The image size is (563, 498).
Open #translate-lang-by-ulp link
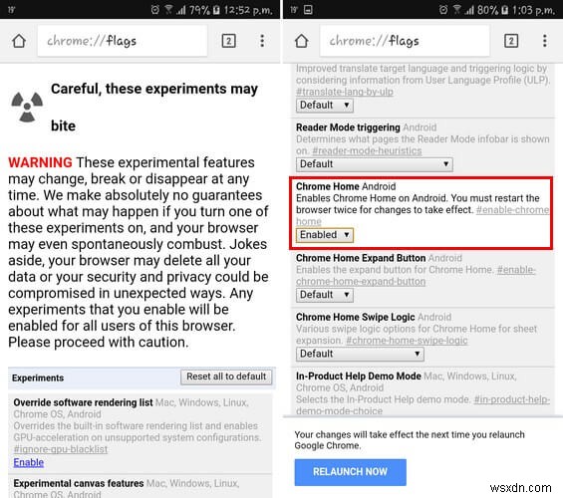345,92
